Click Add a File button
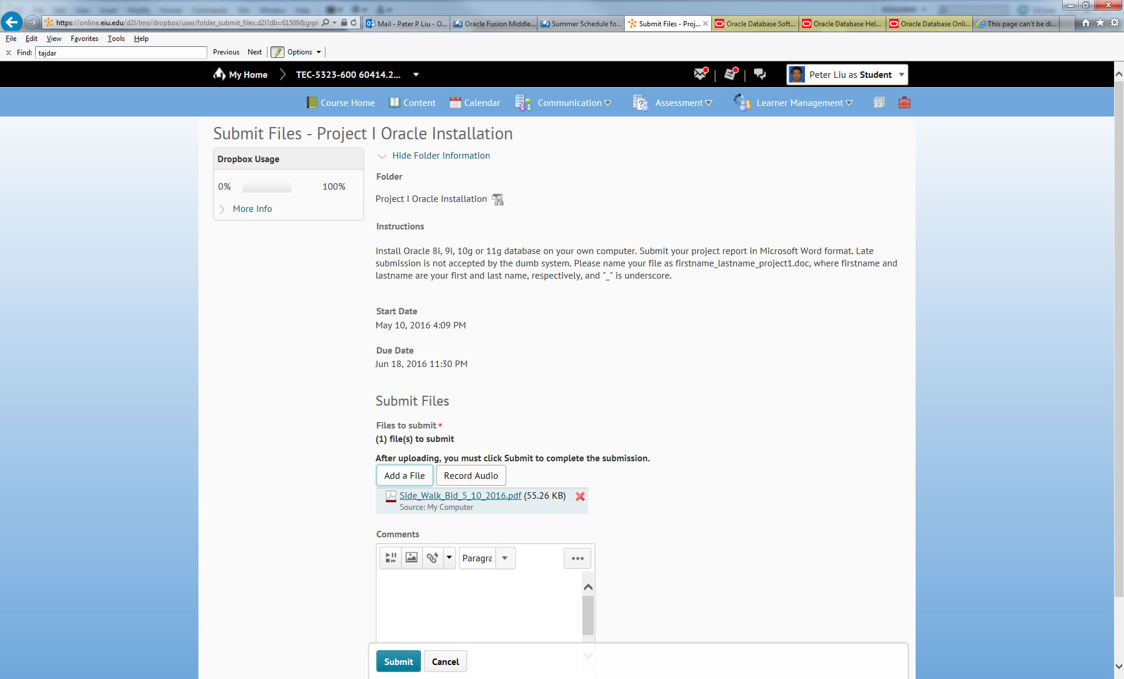The height and width of the screenshot is (679, 1124). pyautogui.click(x=405, y=475)
